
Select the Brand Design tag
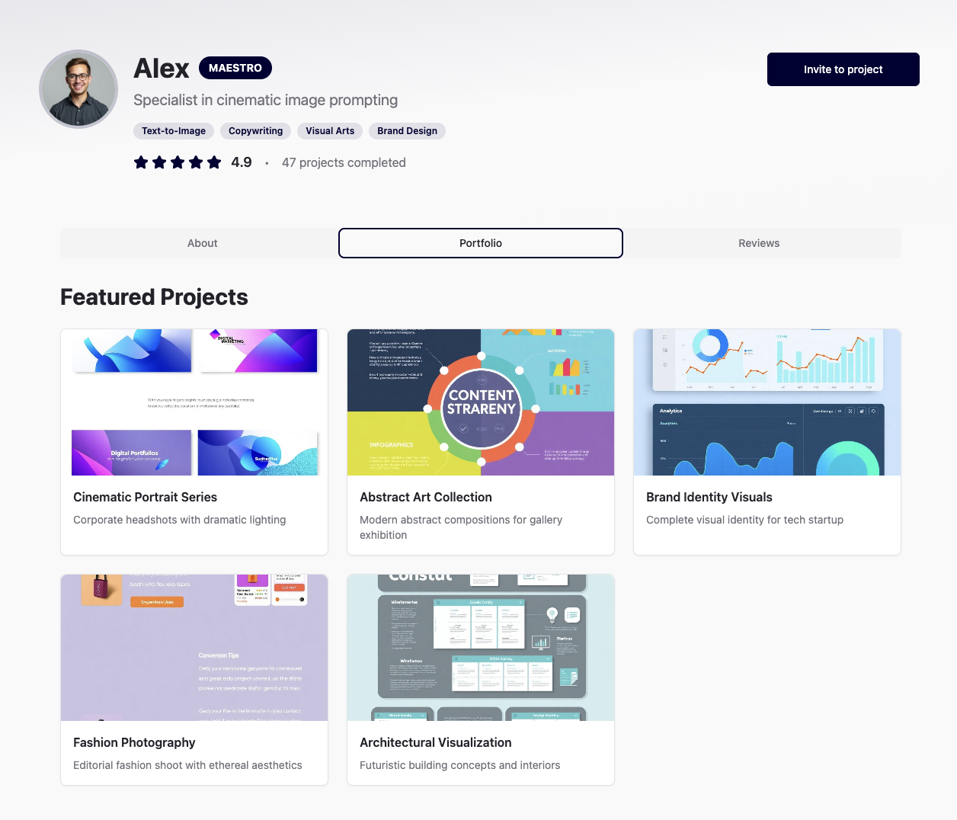point(407,131)
